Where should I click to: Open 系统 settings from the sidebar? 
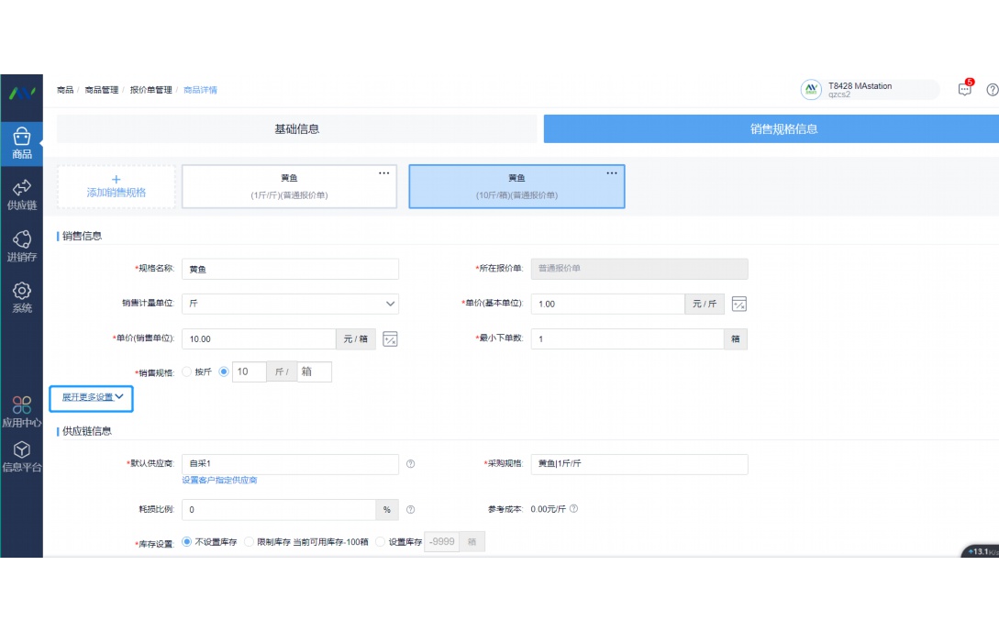tap(21, 294)
